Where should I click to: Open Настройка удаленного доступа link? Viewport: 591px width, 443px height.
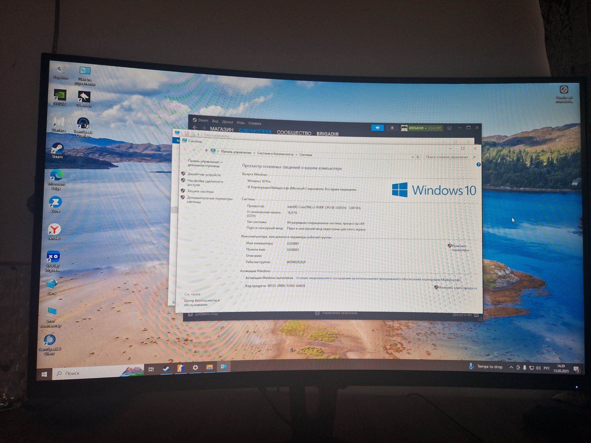click(x=205, y=183)
